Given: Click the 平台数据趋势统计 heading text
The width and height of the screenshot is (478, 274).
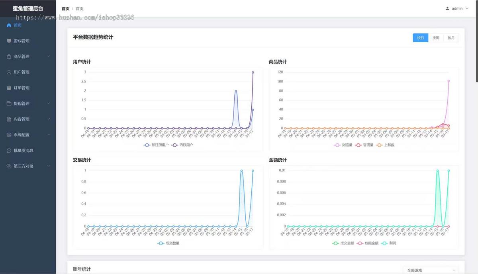Looking at the screenshot, I should (93, 37).
